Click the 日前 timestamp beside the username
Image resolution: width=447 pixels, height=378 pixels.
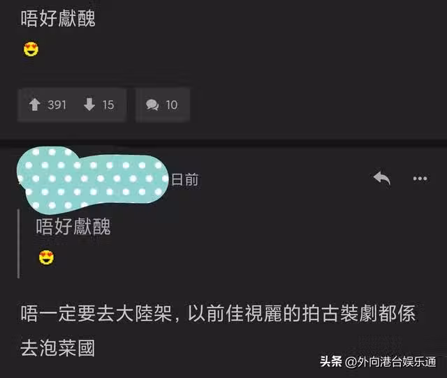point(184,180)
